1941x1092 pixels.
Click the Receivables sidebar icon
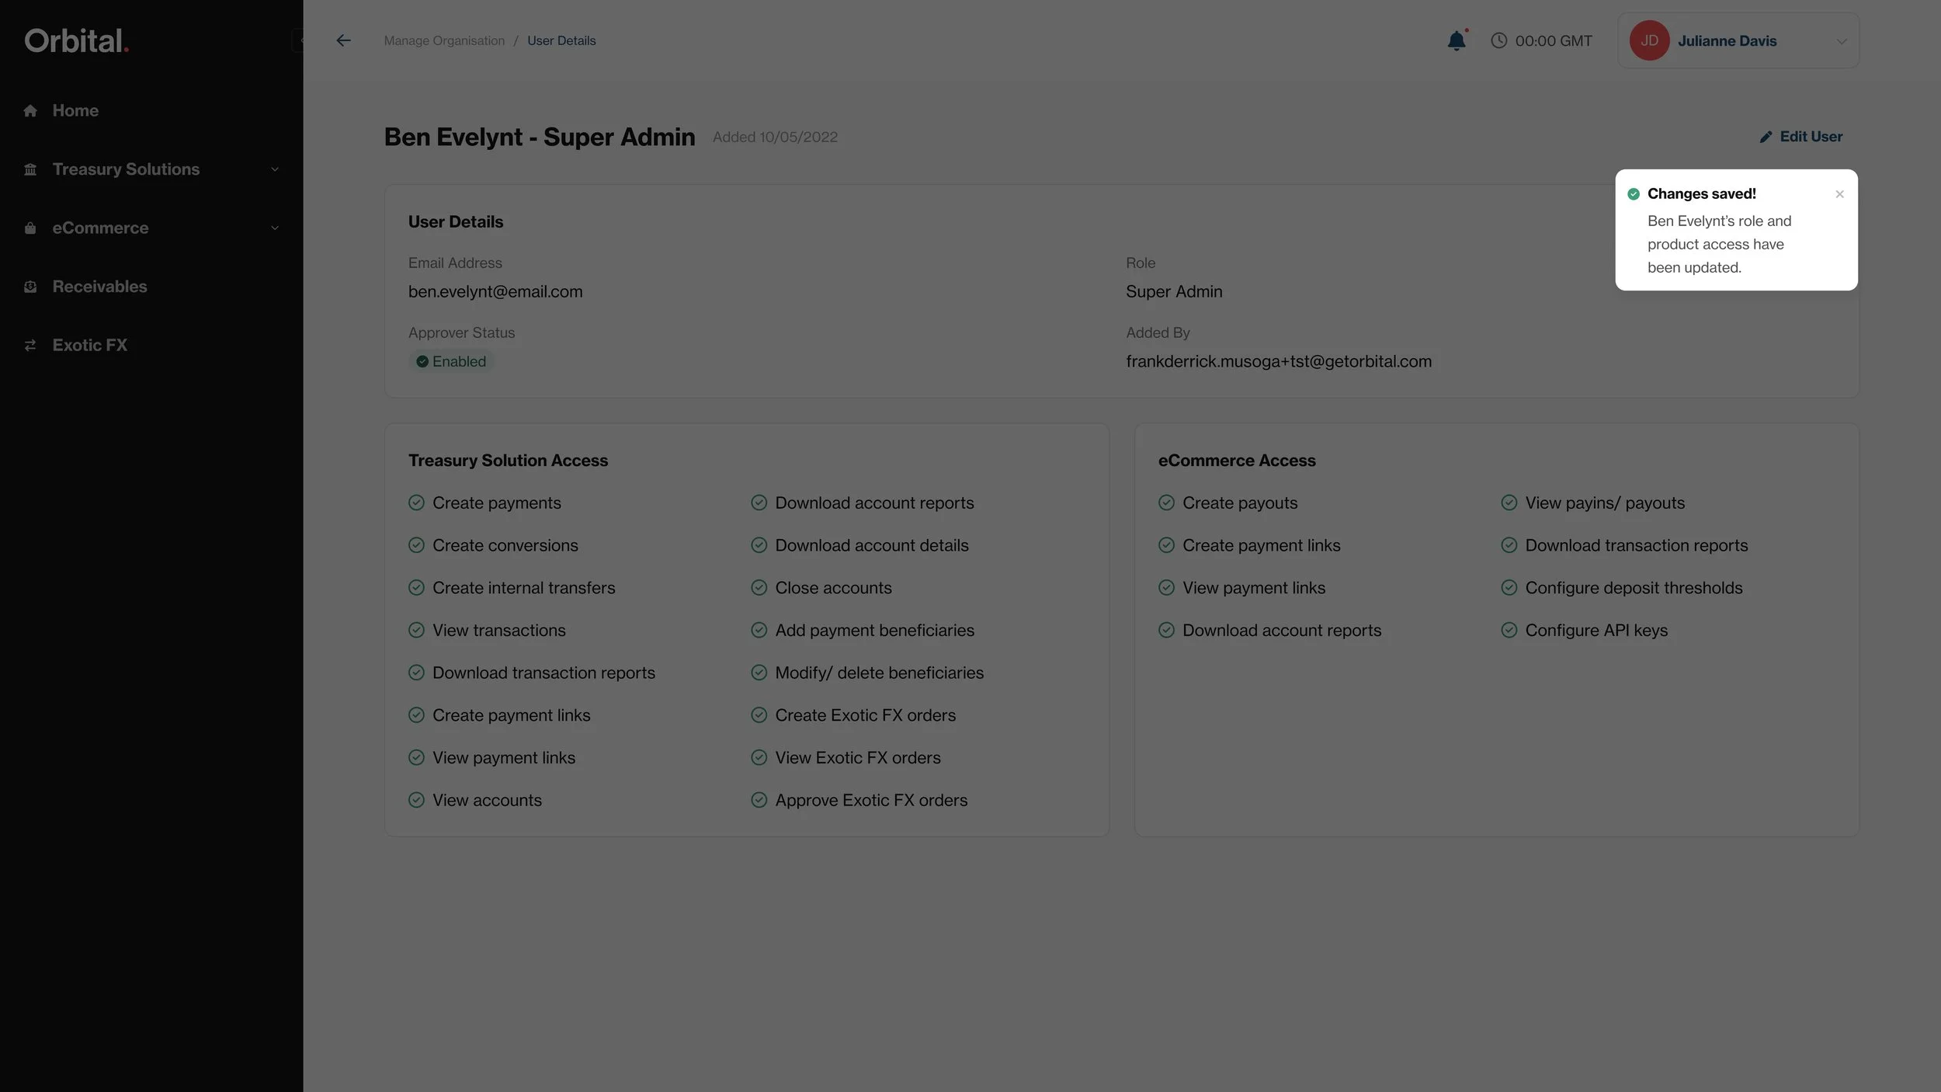30,287
